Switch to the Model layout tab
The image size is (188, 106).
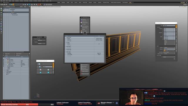coord(59,2)
